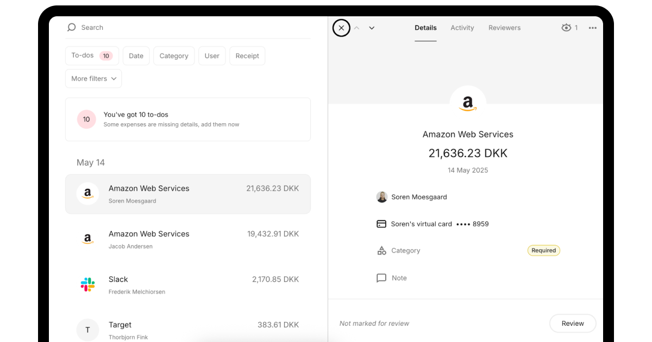Click the eye watchers icon
The image size is (652, 342).
pyautogui.click(x=566, y=28)
